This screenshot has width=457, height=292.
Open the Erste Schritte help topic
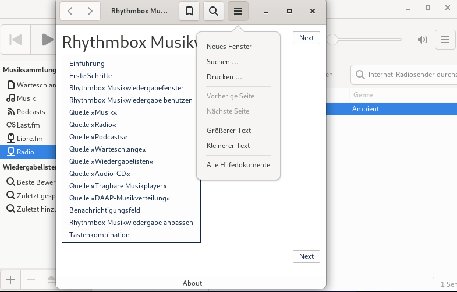[91, 76]
